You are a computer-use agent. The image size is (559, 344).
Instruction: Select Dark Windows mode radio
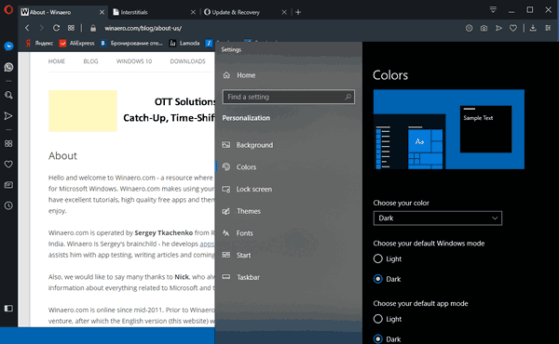pyautogui.click(x=378, y=279)
